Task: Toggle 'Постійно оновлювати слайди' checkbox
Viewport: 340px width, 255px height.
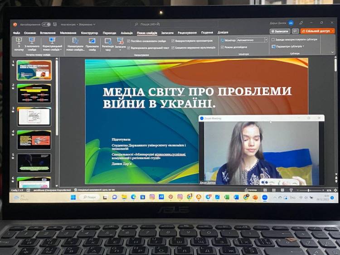Action: (x=129, y=41)
